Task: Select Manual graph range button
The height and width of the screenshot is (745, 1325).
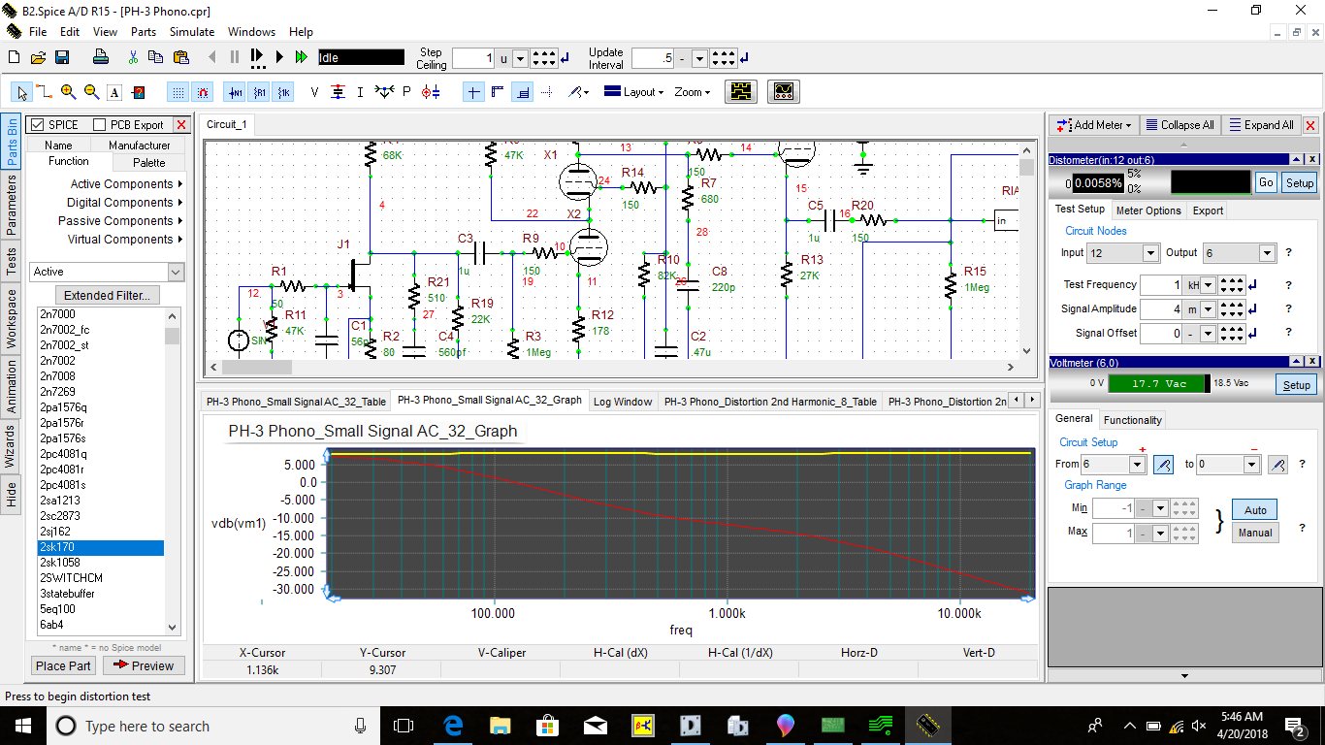Action: pyautogui.click(x=1255, y=533)
